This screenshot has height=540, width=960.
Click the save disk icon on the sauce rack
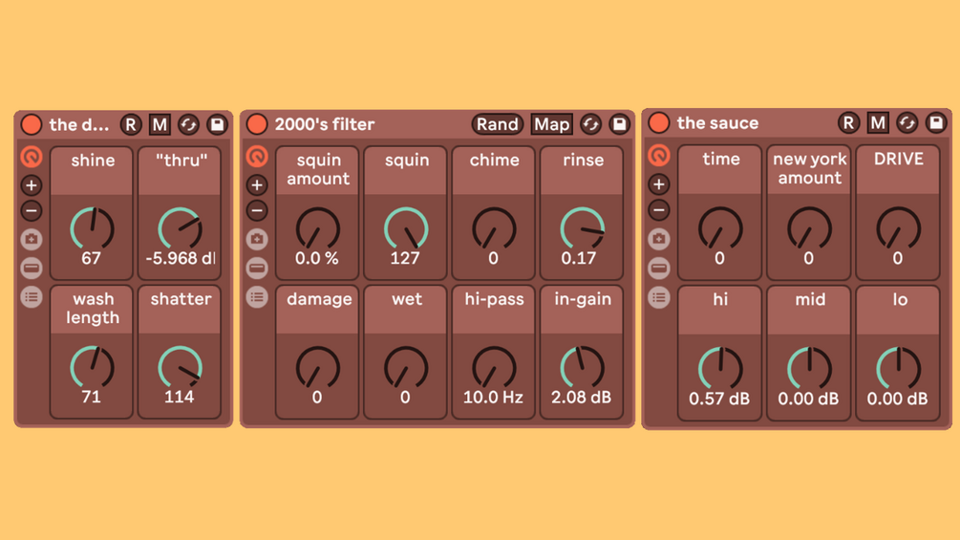[x=936, y=123]
